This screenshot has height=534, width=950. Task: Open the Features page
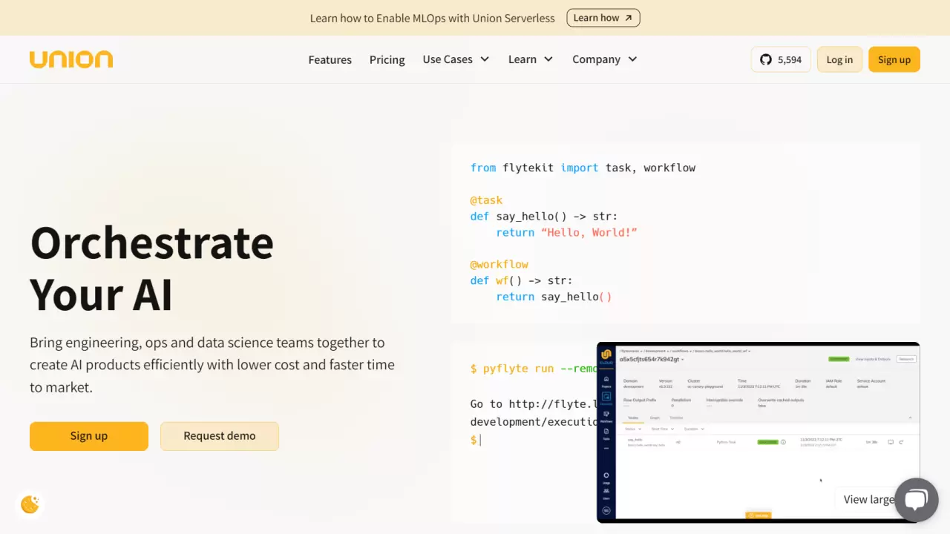pos(330,59)
